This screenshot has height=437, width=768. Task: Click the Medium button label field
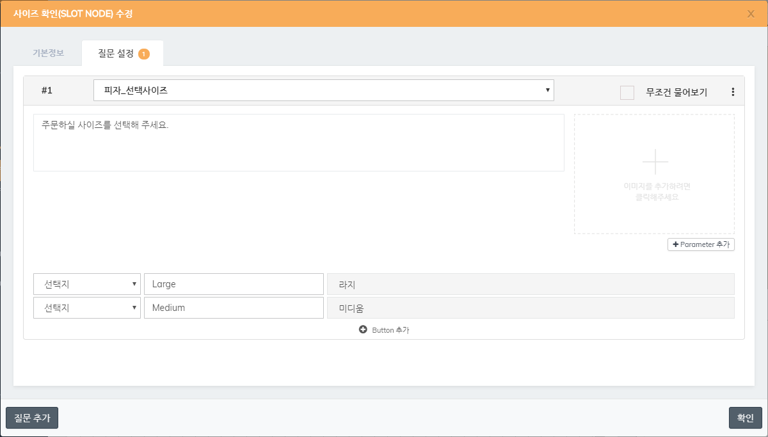pyautogui.click(x=234, y=308)
